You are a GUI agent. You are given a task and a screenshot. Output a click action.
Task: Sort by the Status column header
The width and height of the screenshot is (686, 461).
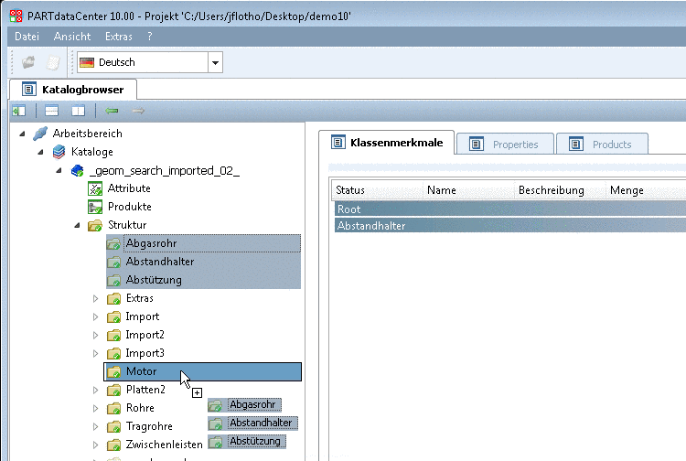377,190
